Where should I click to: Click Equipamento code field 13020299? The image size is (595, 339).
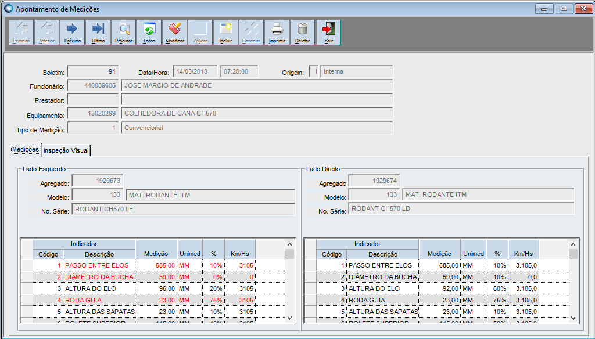pyautogui.click(x=93, y=113)
